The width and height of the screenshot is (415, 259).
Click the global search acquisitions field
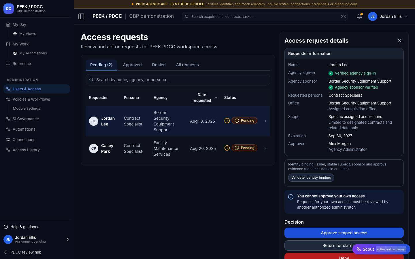coord(265,16)
